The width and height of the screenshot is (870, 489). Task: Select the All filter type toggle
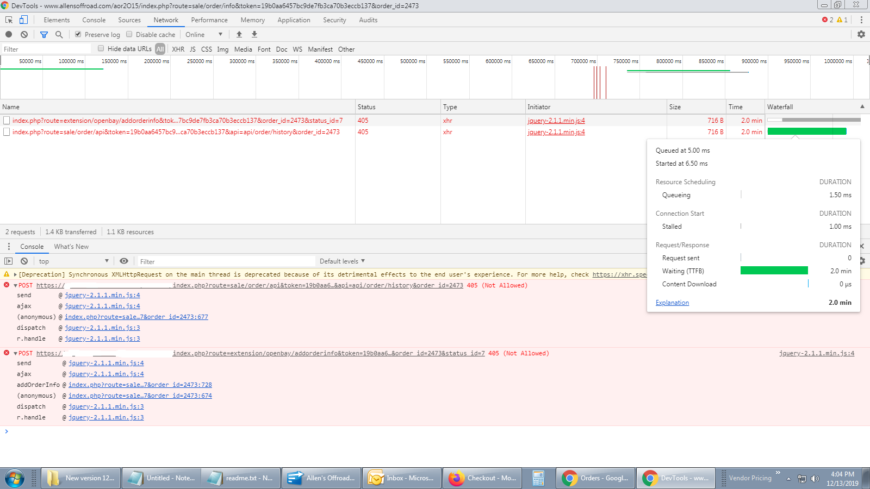tap(160, 49)
